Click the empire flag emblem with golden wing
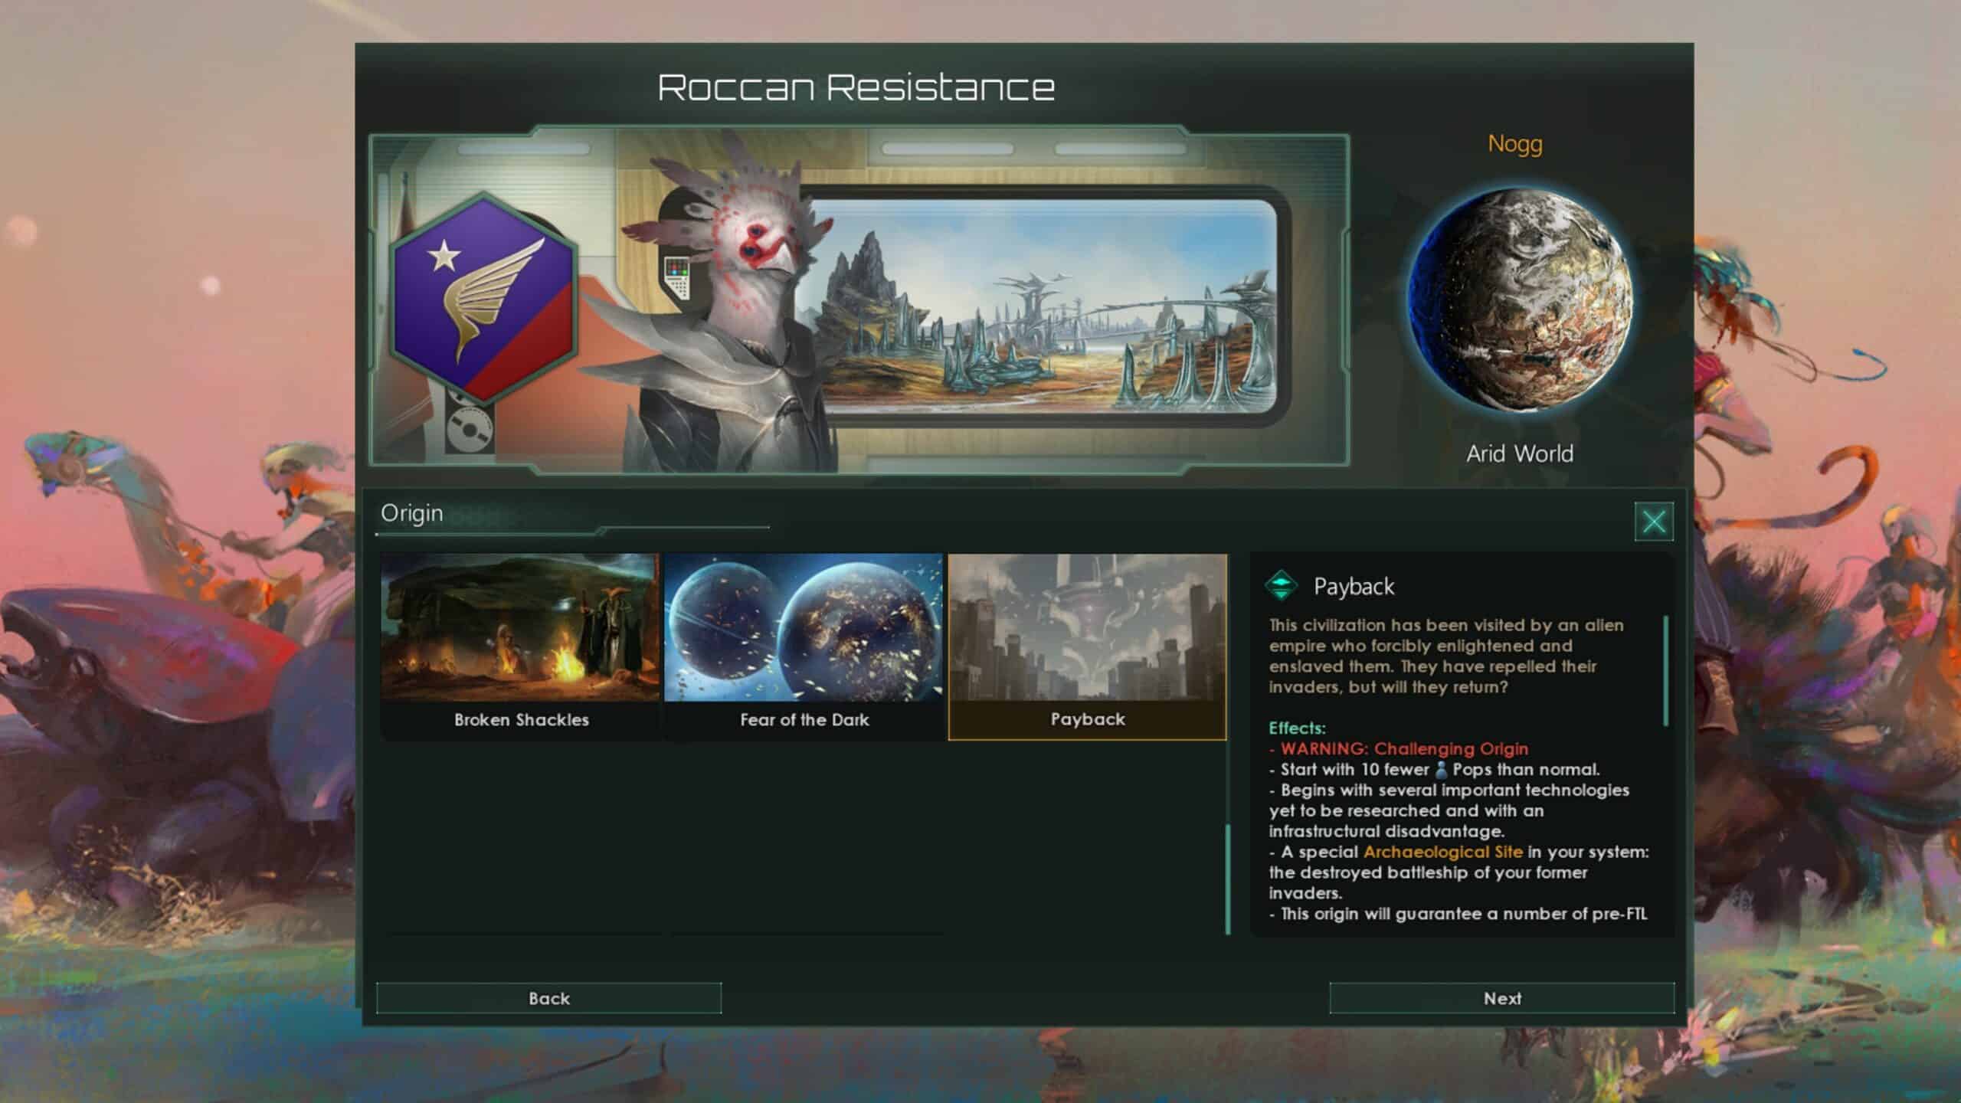 click(x=483, y=299)
